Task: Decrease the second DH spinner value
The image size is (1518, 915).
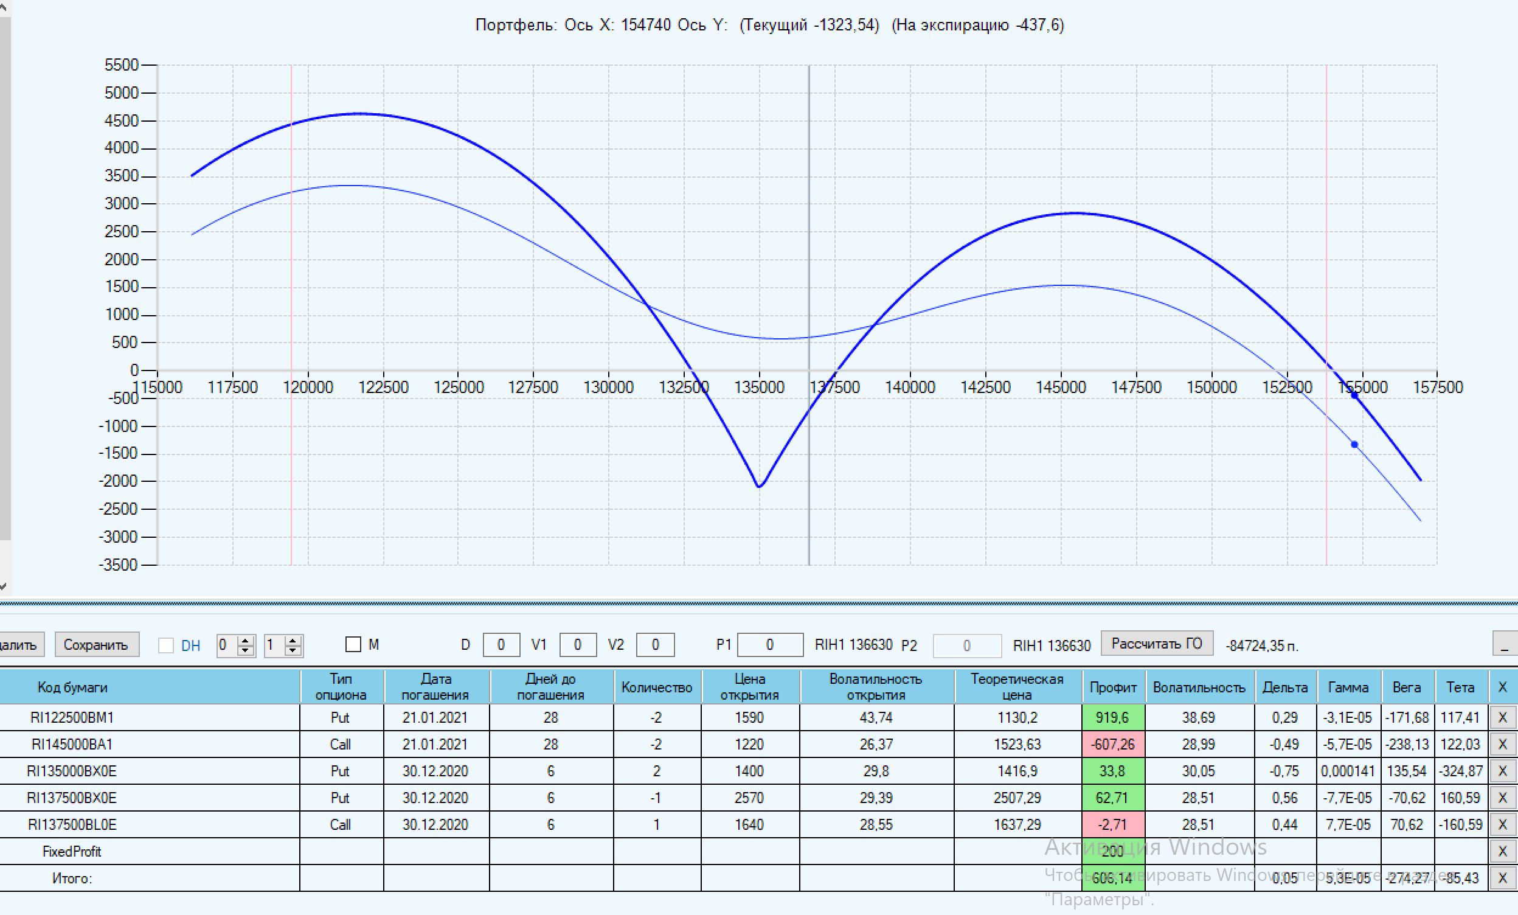Action: coord(293,650)
